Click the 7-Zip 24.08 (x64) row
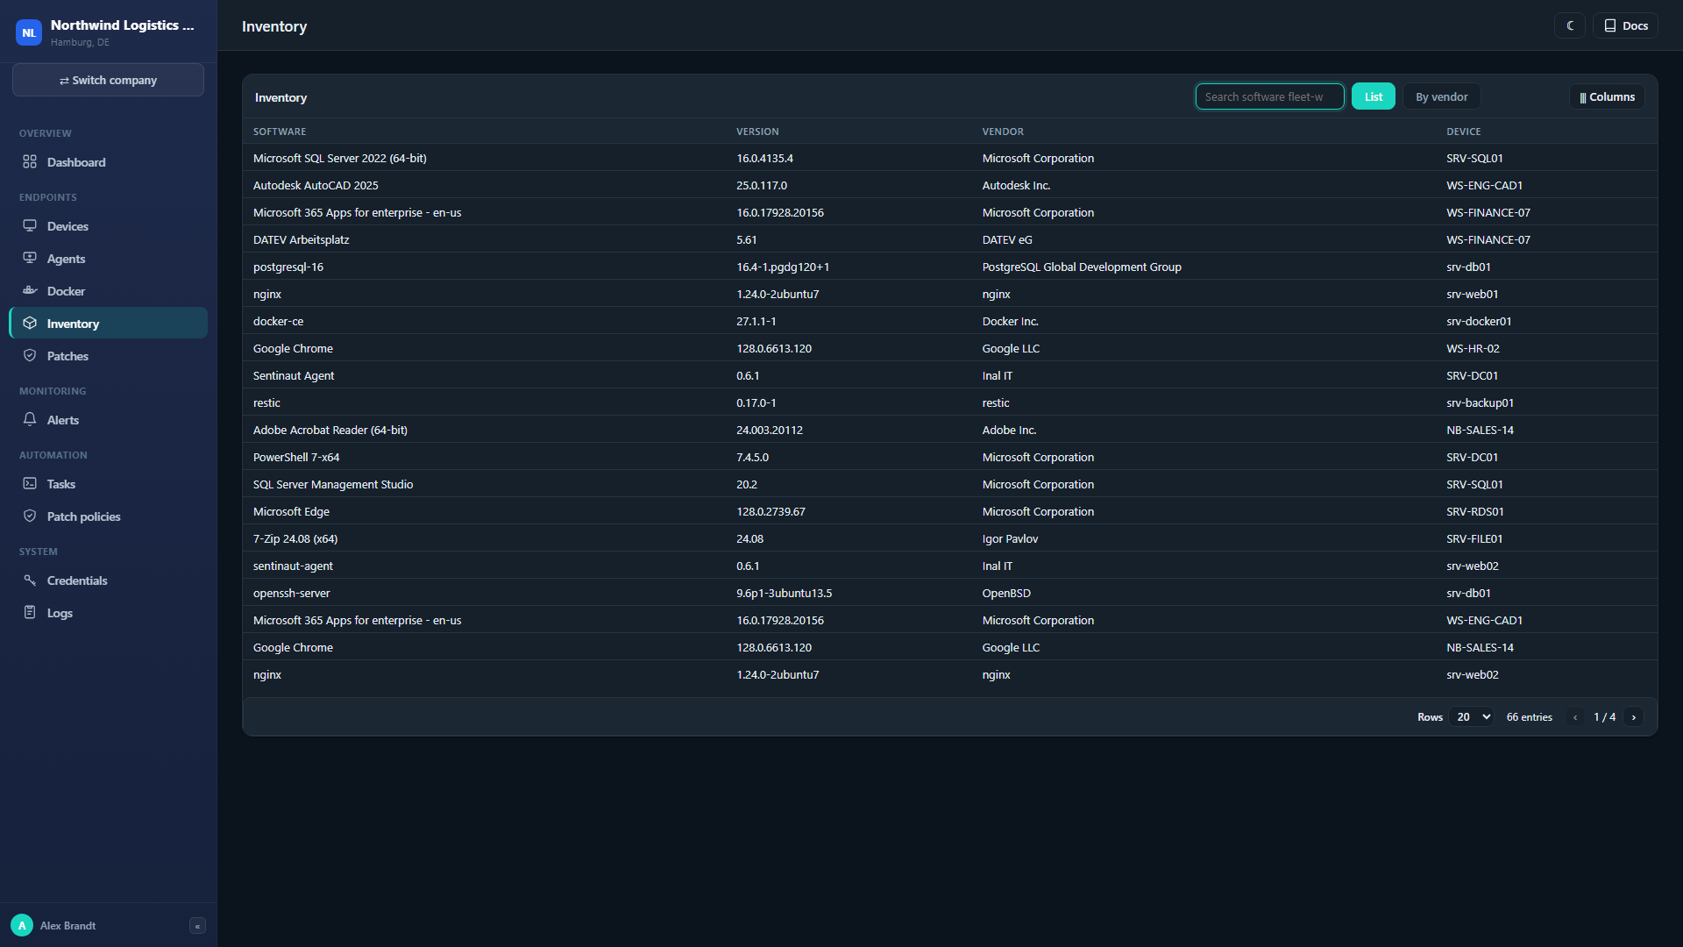 pyautogui.click(x=950, y=538)
